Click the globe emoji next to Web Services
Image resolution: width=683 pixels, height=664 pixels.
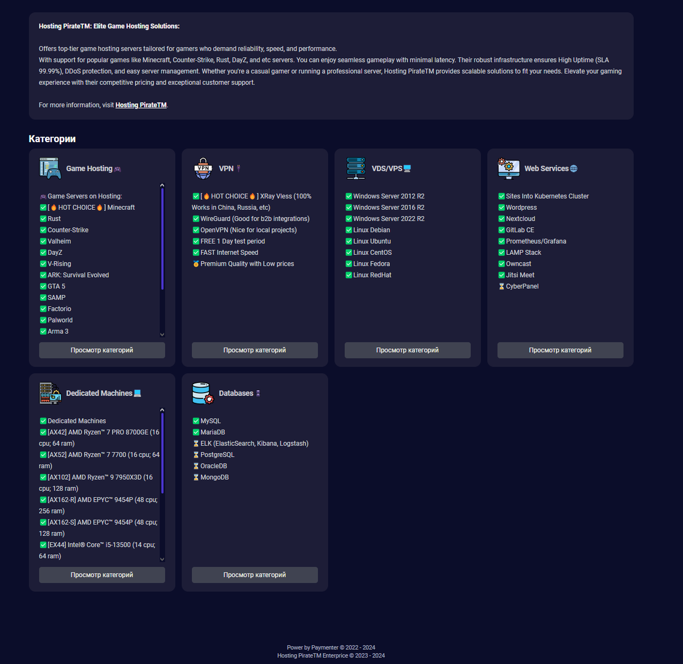pyautogui.click(x=574, y=169)
